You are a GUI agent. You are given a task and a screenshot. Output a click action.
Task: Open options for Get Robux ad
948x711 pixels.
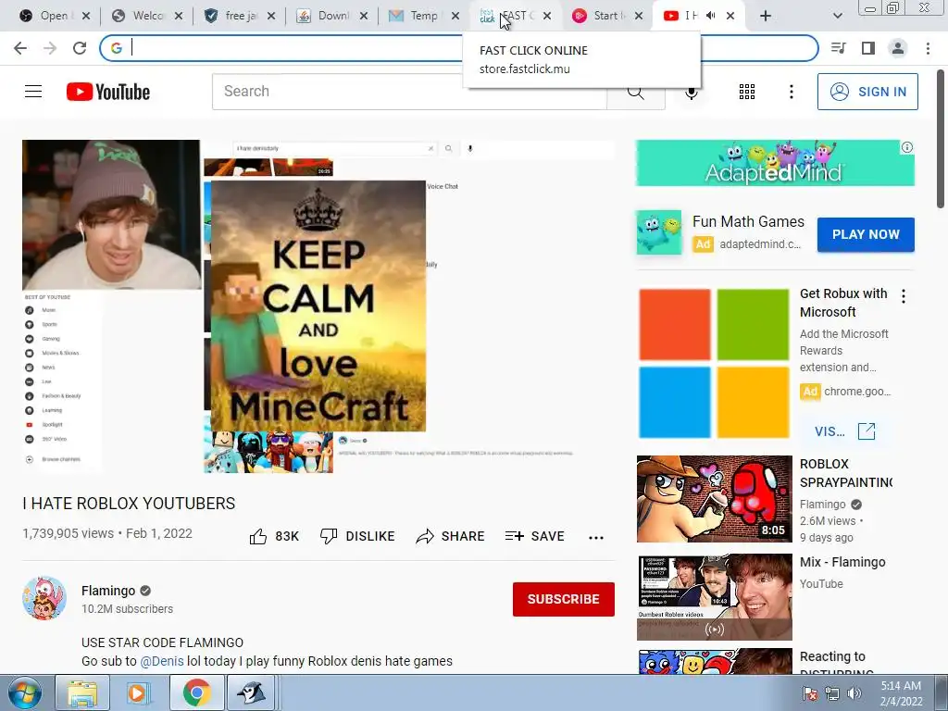pos(904,296)
